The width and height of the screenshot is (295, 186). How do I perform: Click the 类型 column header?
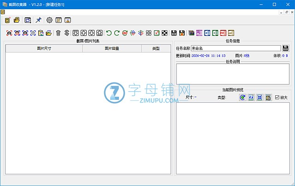click(156, 48)
